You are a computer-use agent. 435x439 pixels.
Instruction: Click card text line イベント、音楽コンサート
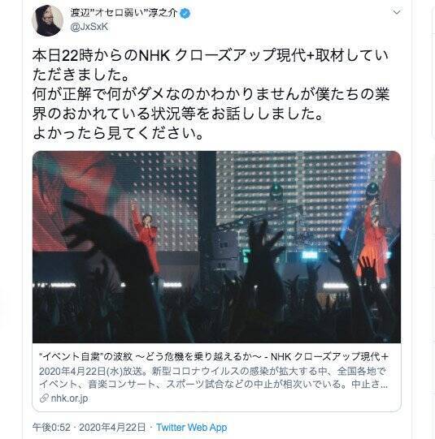coord(213,384)
